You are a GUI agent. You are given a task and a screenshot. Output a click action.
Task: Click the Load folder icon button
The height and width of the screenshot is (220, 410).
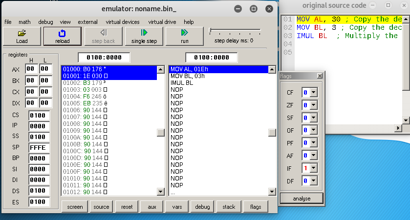pyautogui.click(x=22, y=36)
